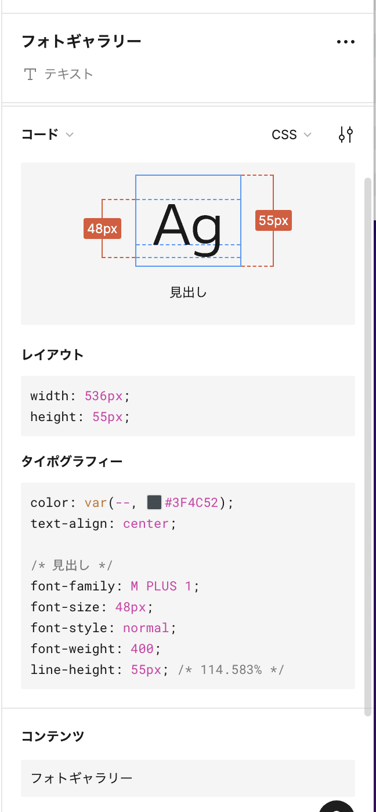Screen dimensions: 376x812
Task: Click the text type T icon
Action: (x=30, y=74)
